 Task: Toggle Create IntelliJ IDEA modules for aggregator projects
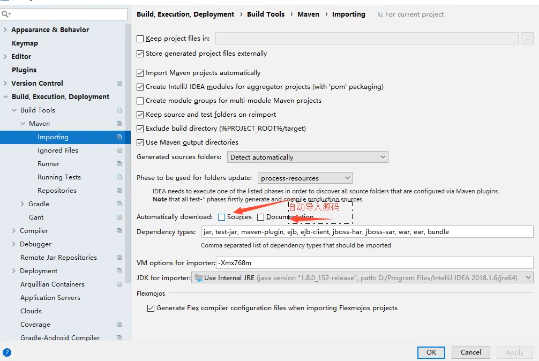[140, 87]
